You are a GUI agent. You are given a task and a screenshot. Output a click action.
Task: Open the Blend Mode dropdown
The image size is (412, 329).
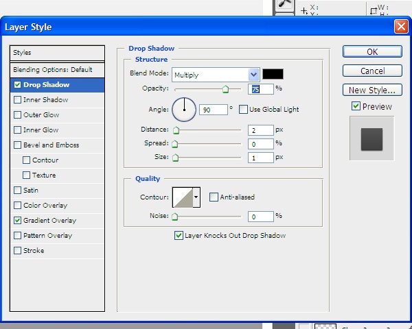[x=216, y=74]
